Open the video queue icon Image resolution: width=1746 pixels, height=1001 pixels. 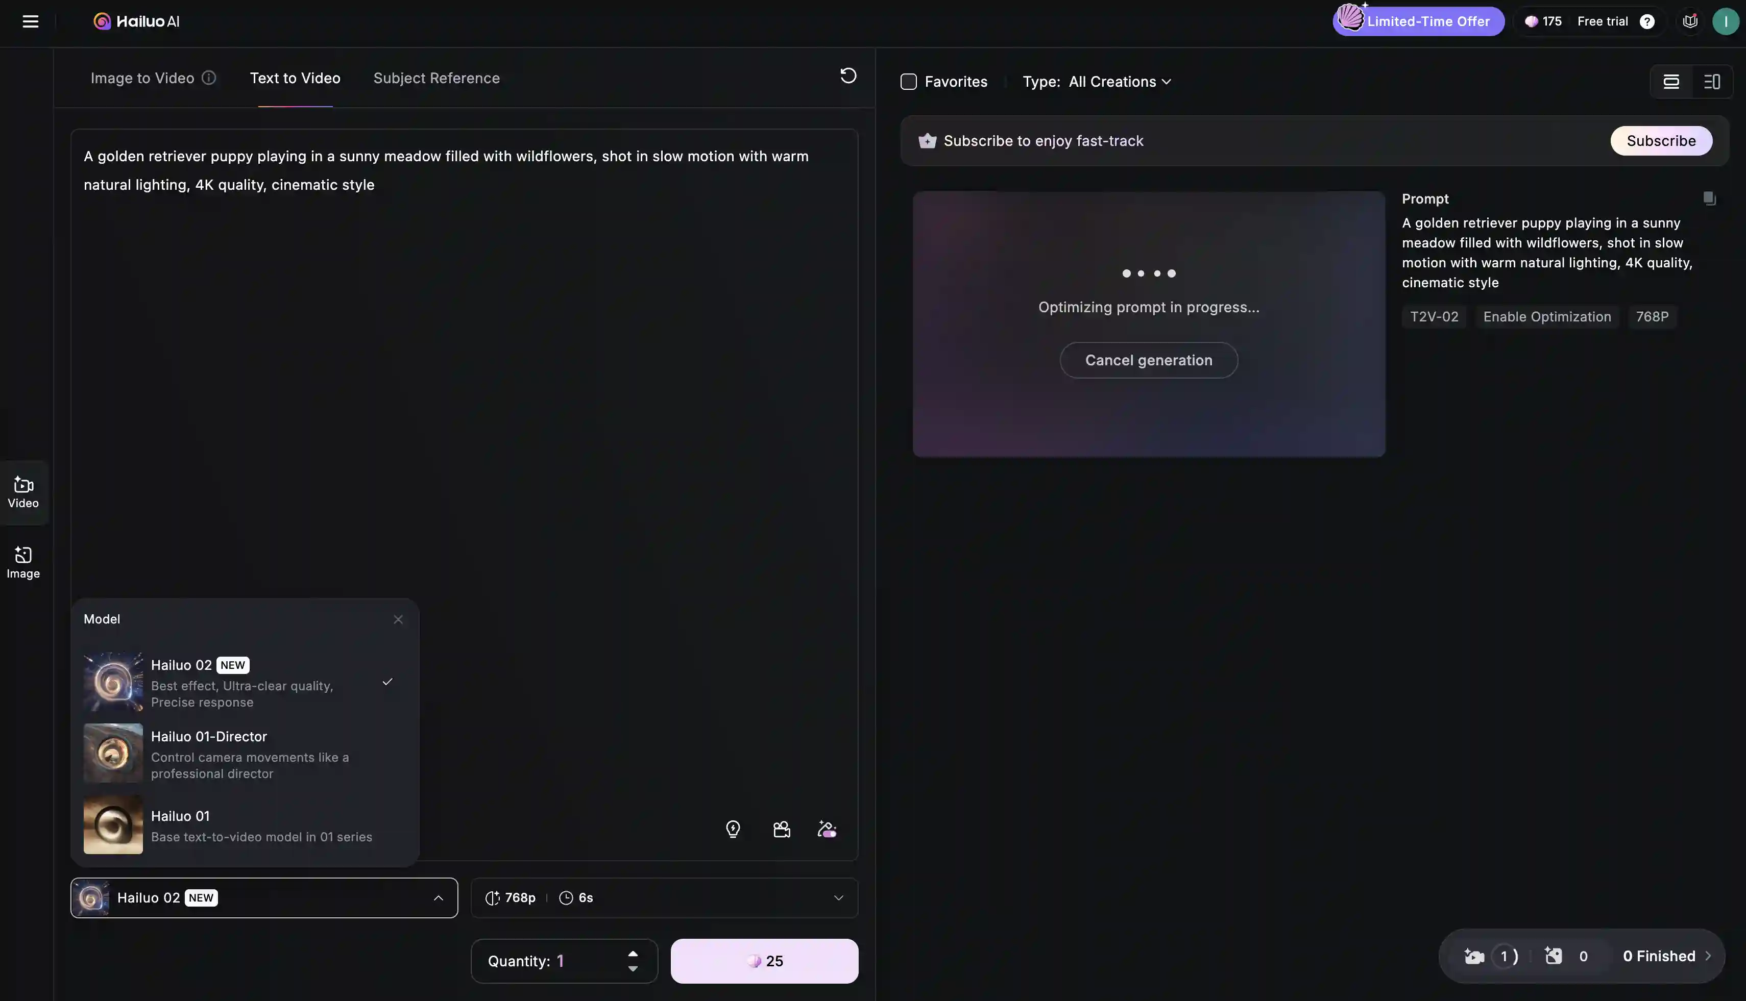[x=1473, y=956]
